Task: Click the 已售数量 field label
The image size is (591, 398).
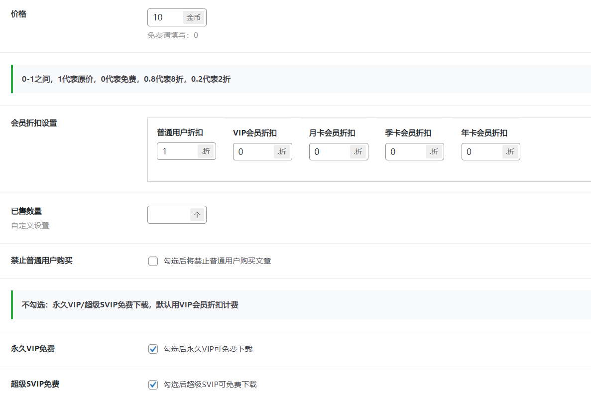Action: (x=26, y=211)
